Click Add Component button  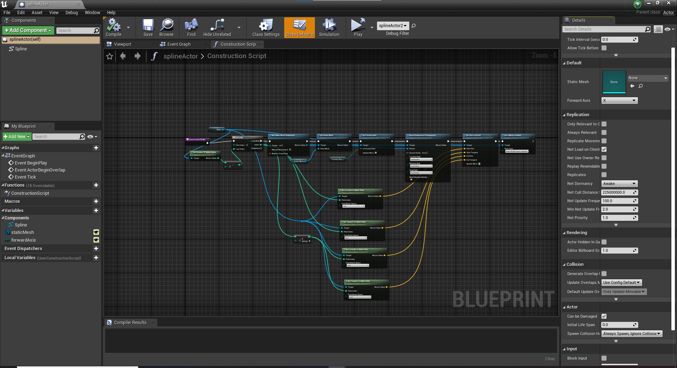click(28, 31)
